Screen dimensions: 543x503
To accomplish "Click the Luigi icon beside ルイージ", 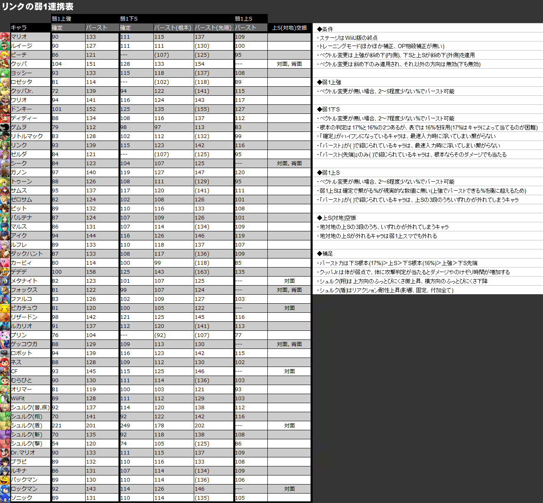I will (5, 46).
